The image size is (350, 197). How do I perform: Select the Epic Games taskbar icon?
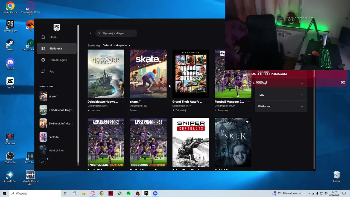click(x=146, y=193)
